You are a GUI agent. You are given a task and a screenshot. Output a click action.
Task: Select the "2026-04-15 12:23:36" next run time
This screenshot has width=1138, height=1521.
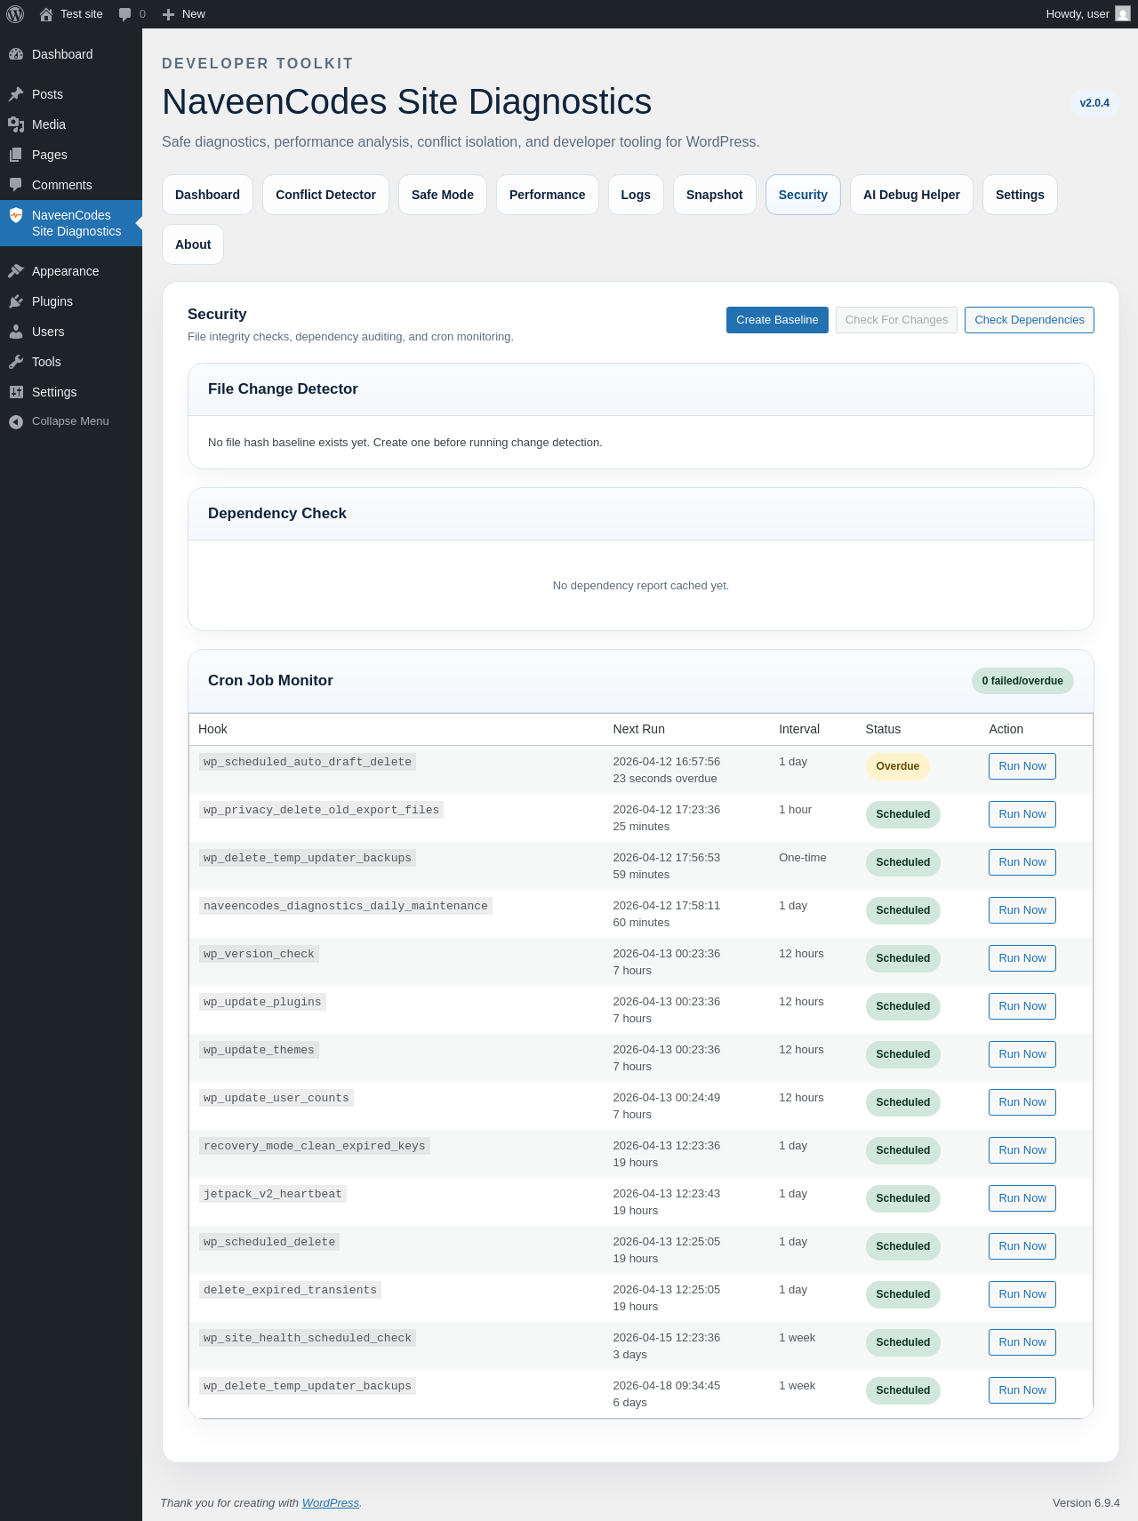[667, 1338]
